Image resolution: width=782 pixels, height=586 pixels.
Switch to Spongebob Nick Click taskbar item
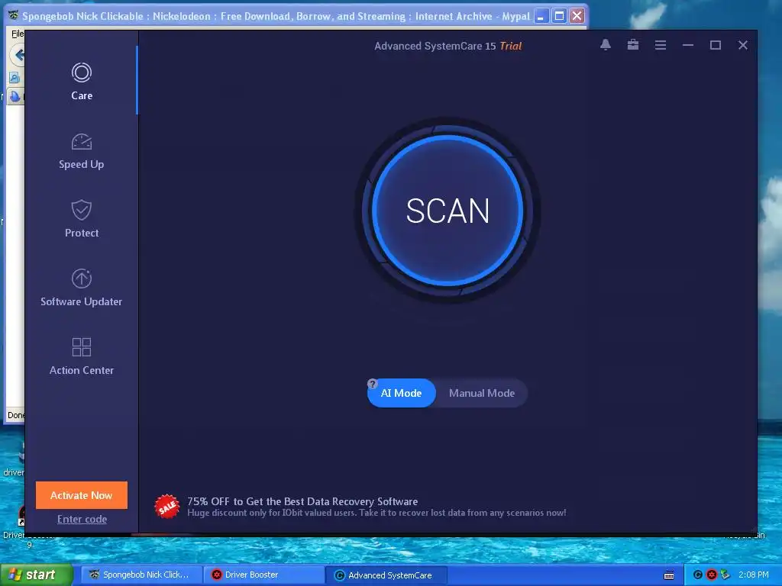(140, 575)
